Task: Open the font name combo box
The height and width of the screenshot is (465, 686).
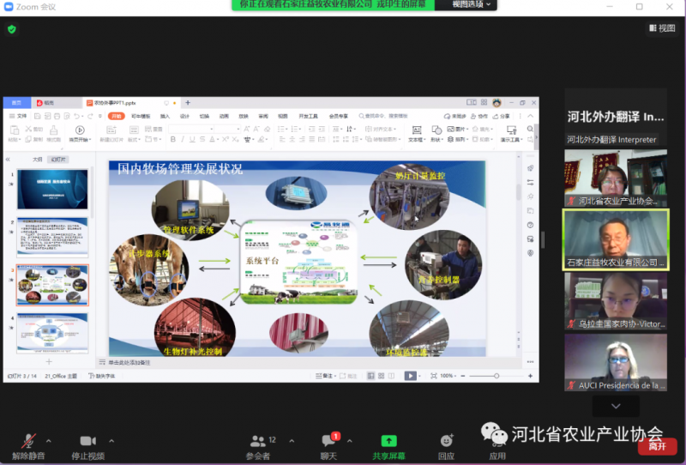Action: click(x=191, y=129)
